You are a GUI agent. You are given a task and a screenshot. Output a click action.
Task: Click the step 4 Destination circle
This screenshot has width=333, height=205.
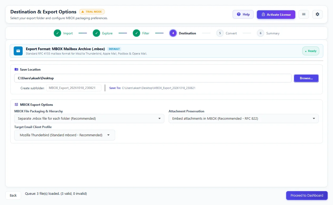(173, 33)
